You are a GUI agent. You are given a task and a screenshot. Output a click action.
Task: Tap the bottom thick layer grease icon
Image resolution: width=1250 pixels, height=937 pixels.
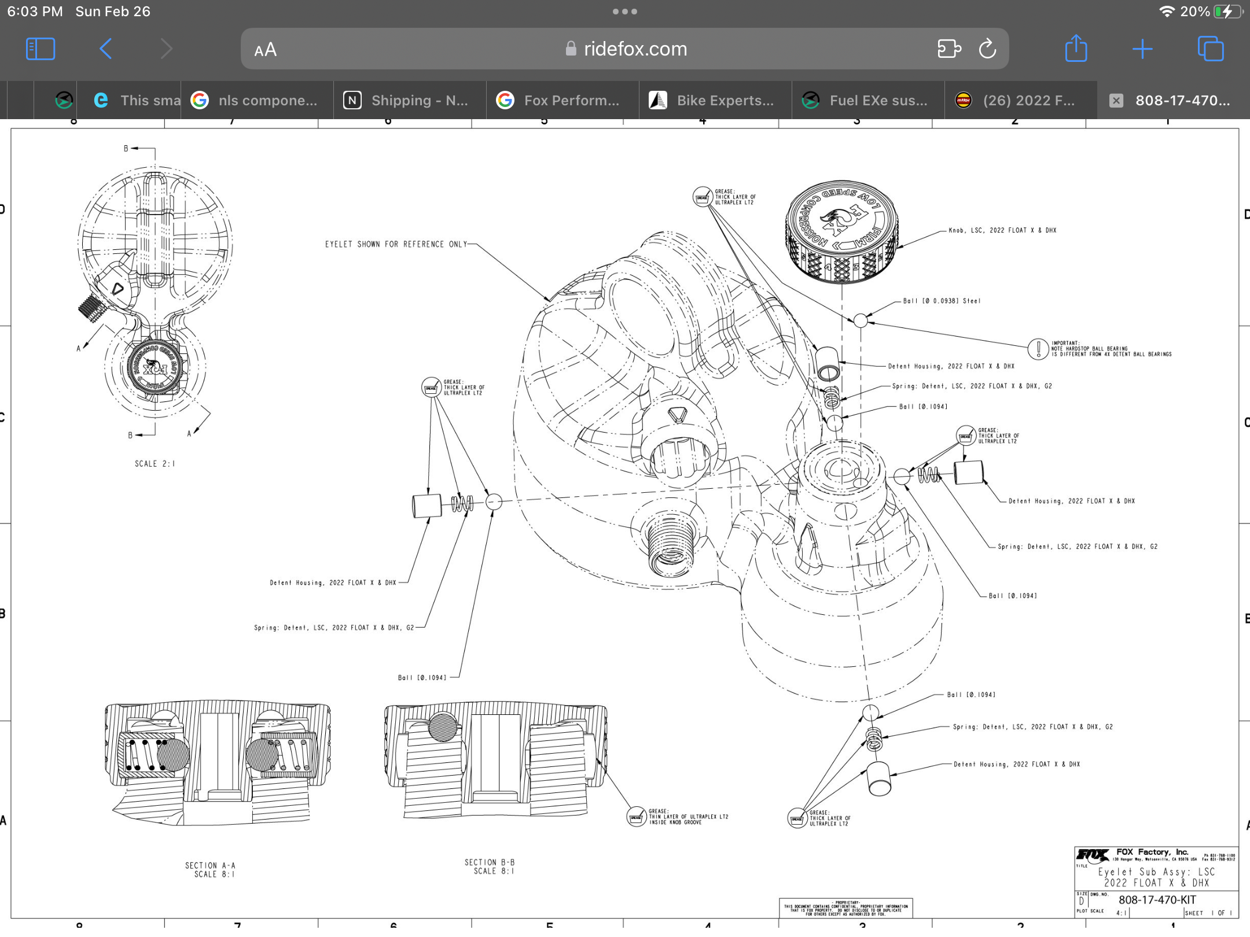pyautogui.click(x=797, y=818)
